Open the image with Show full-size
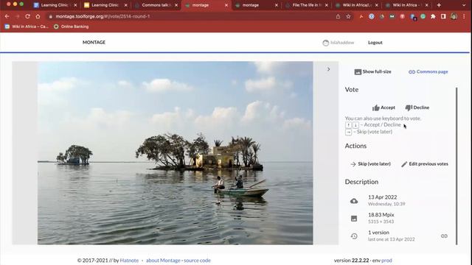Screen dimensions: 472x265 [x=373, y=72]
